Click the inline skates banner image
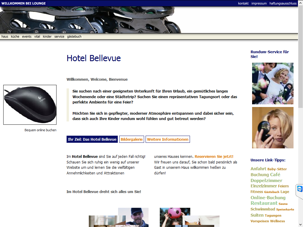The width and height of the screenshot is (303, 227). point(91,20)
